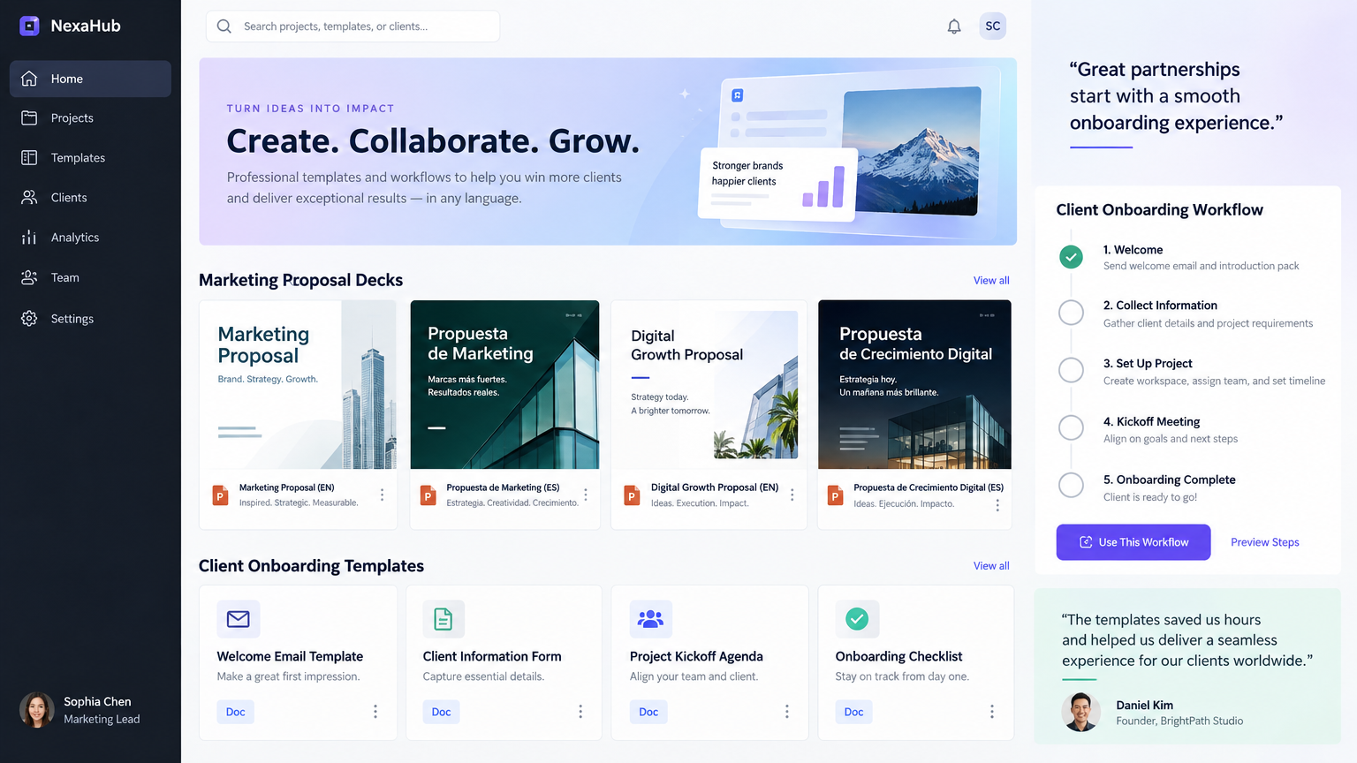The height and width of the screenshot is (763, 1357).
Task: Open options menu for Onboarding Checklist
Action: point(992,712)
